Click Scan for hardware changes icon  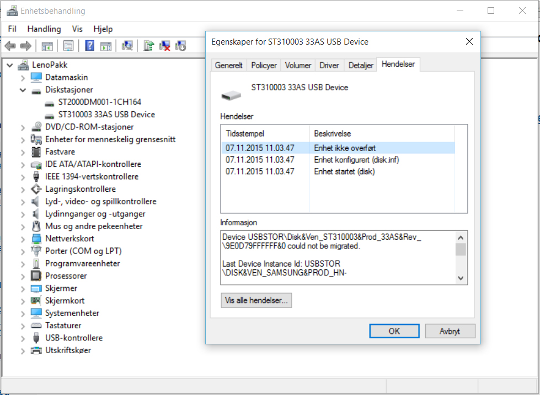pyautogui.click(x=127, y=45)
